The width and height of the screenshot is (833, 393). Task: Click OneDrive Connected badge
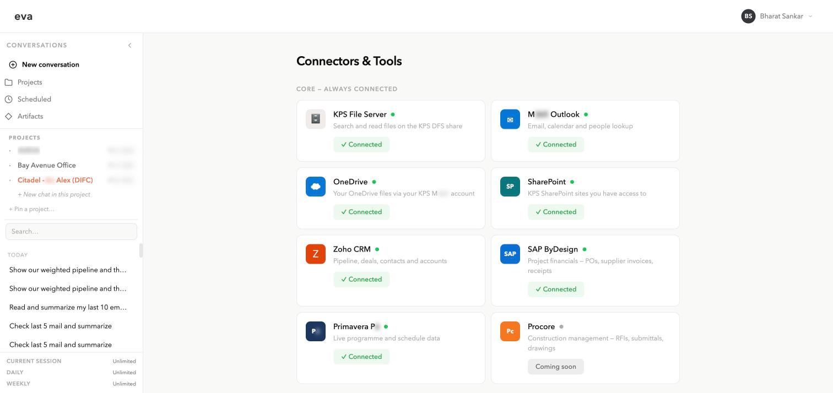[x=361, y=212]
